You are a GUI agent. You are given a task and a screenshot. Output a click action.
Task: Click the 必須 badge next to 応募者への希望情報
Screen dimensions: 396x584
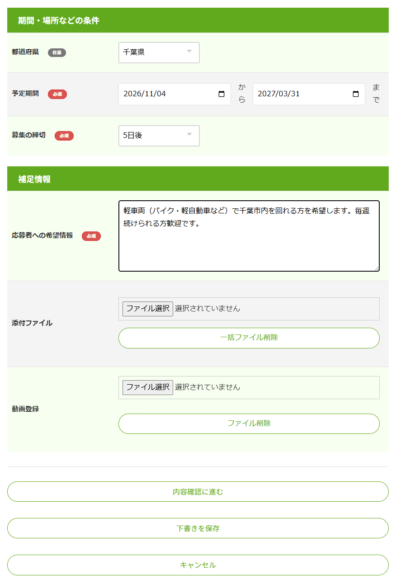pyautogui.click(x=91, y=236)
